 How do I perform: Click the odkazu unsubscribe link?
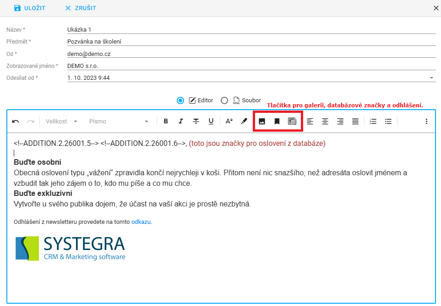tap(142, 222)
